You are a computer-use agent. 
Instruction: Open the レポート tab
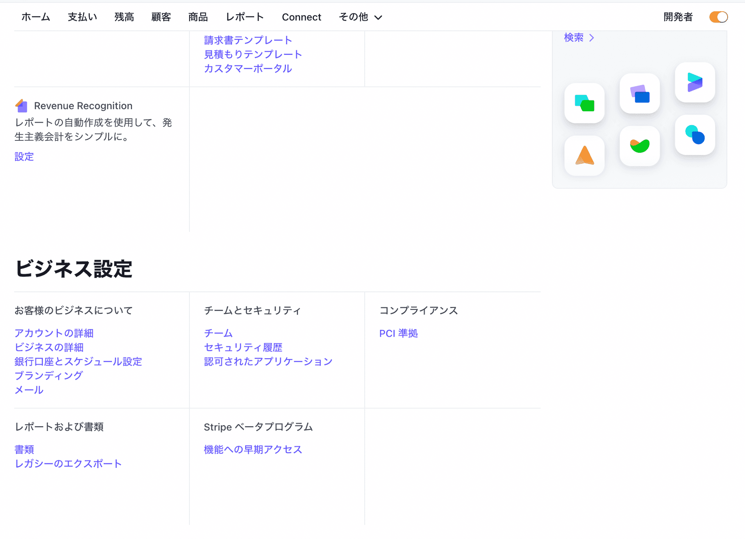click(x=245, y=17)
